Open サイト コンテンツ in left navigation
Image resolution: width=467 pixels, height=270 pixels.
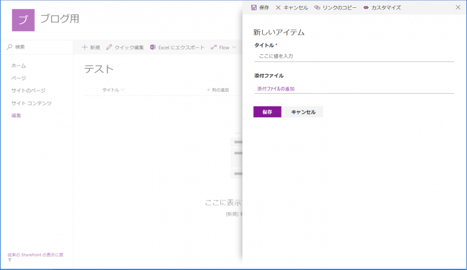click(x=31, y=103)
